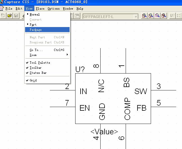Click the U? annotate toolbar icon
The image size is (182, 149).
(172, 15)
